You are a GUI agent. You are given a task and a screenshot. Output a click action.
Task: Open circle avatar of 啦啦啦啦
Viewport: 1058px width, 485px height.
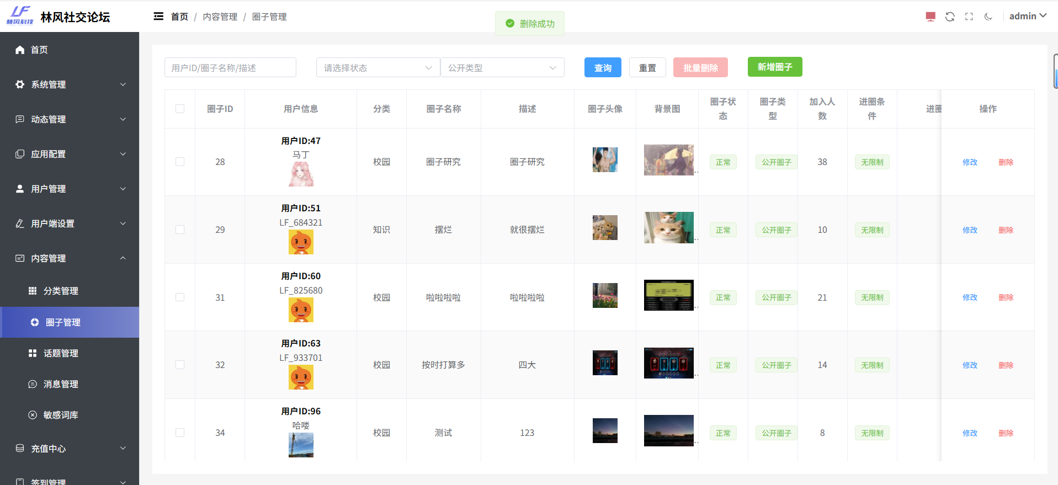click(x=605, y=295)
